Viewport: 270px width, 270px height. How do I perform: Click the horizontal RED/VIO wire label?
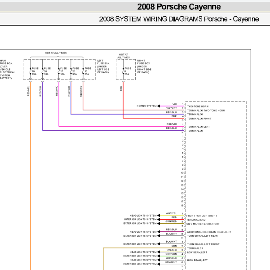click(172, 124)
